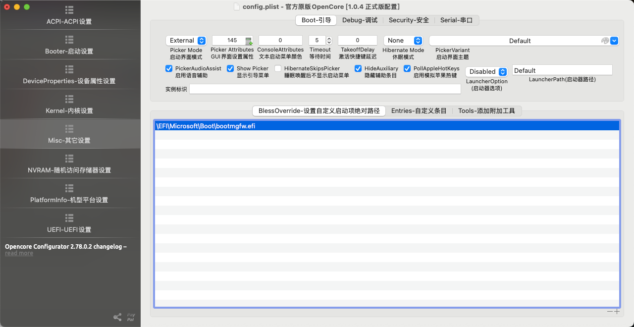
Task: Click the macOS yellow minimize window button
Action: tap(17, 7)
